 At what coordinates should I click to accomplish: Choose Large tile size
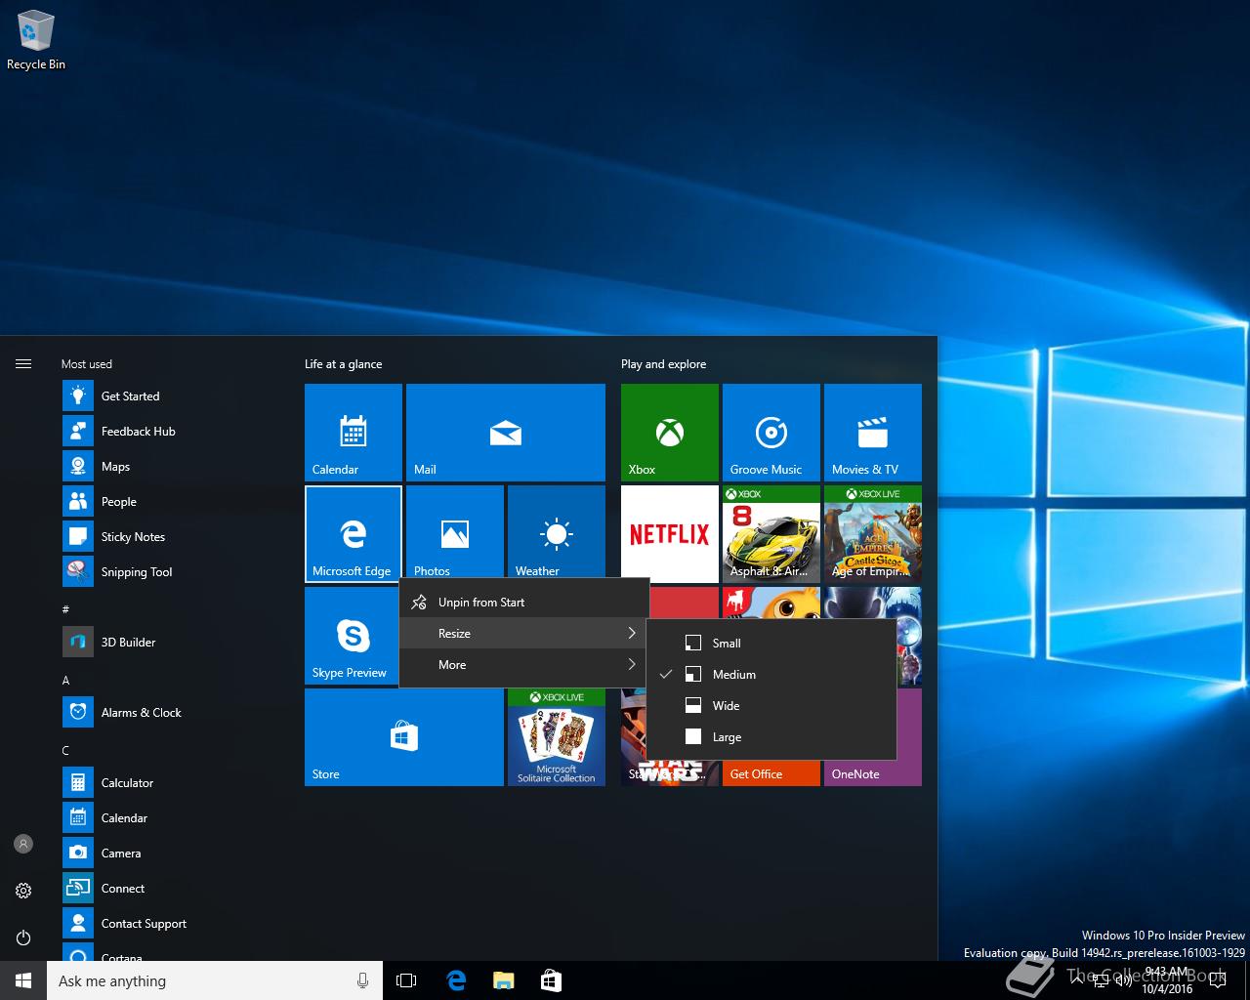coord(771,737)
